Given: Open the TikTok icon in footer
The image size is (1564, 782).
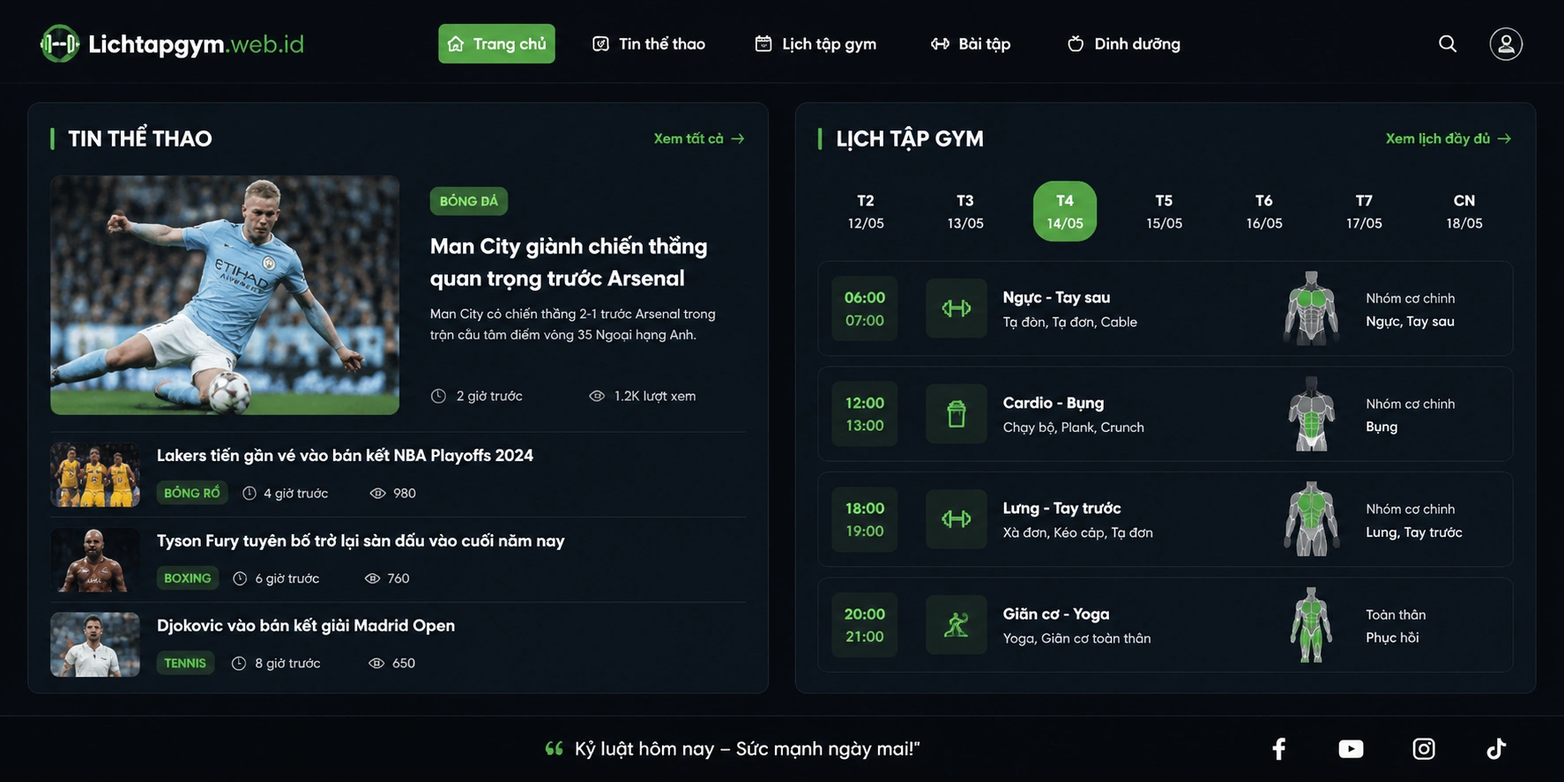Looking at the screenshot, I should [1496, 748].
